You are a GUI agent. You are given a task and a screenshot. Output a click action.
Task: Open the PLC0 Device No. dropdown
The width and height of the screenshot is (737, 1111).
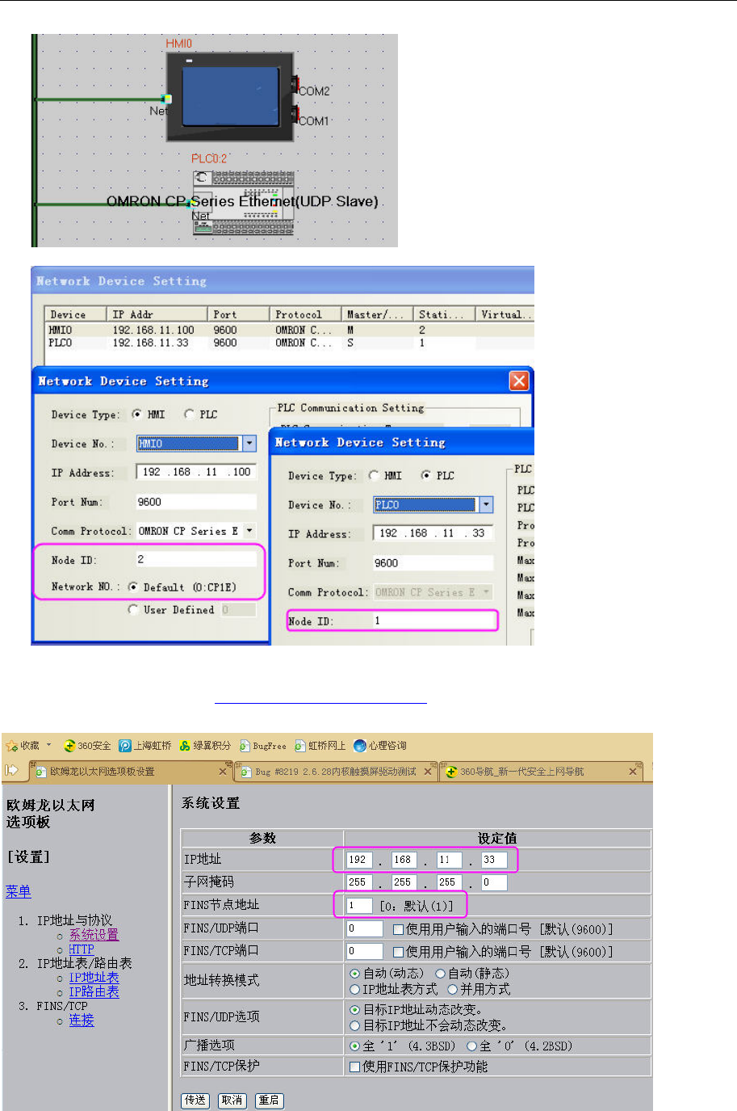[485, 505]
